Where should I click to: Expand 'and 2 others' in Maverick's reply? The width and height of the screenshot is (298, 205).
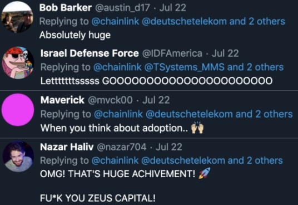[264, 114]
